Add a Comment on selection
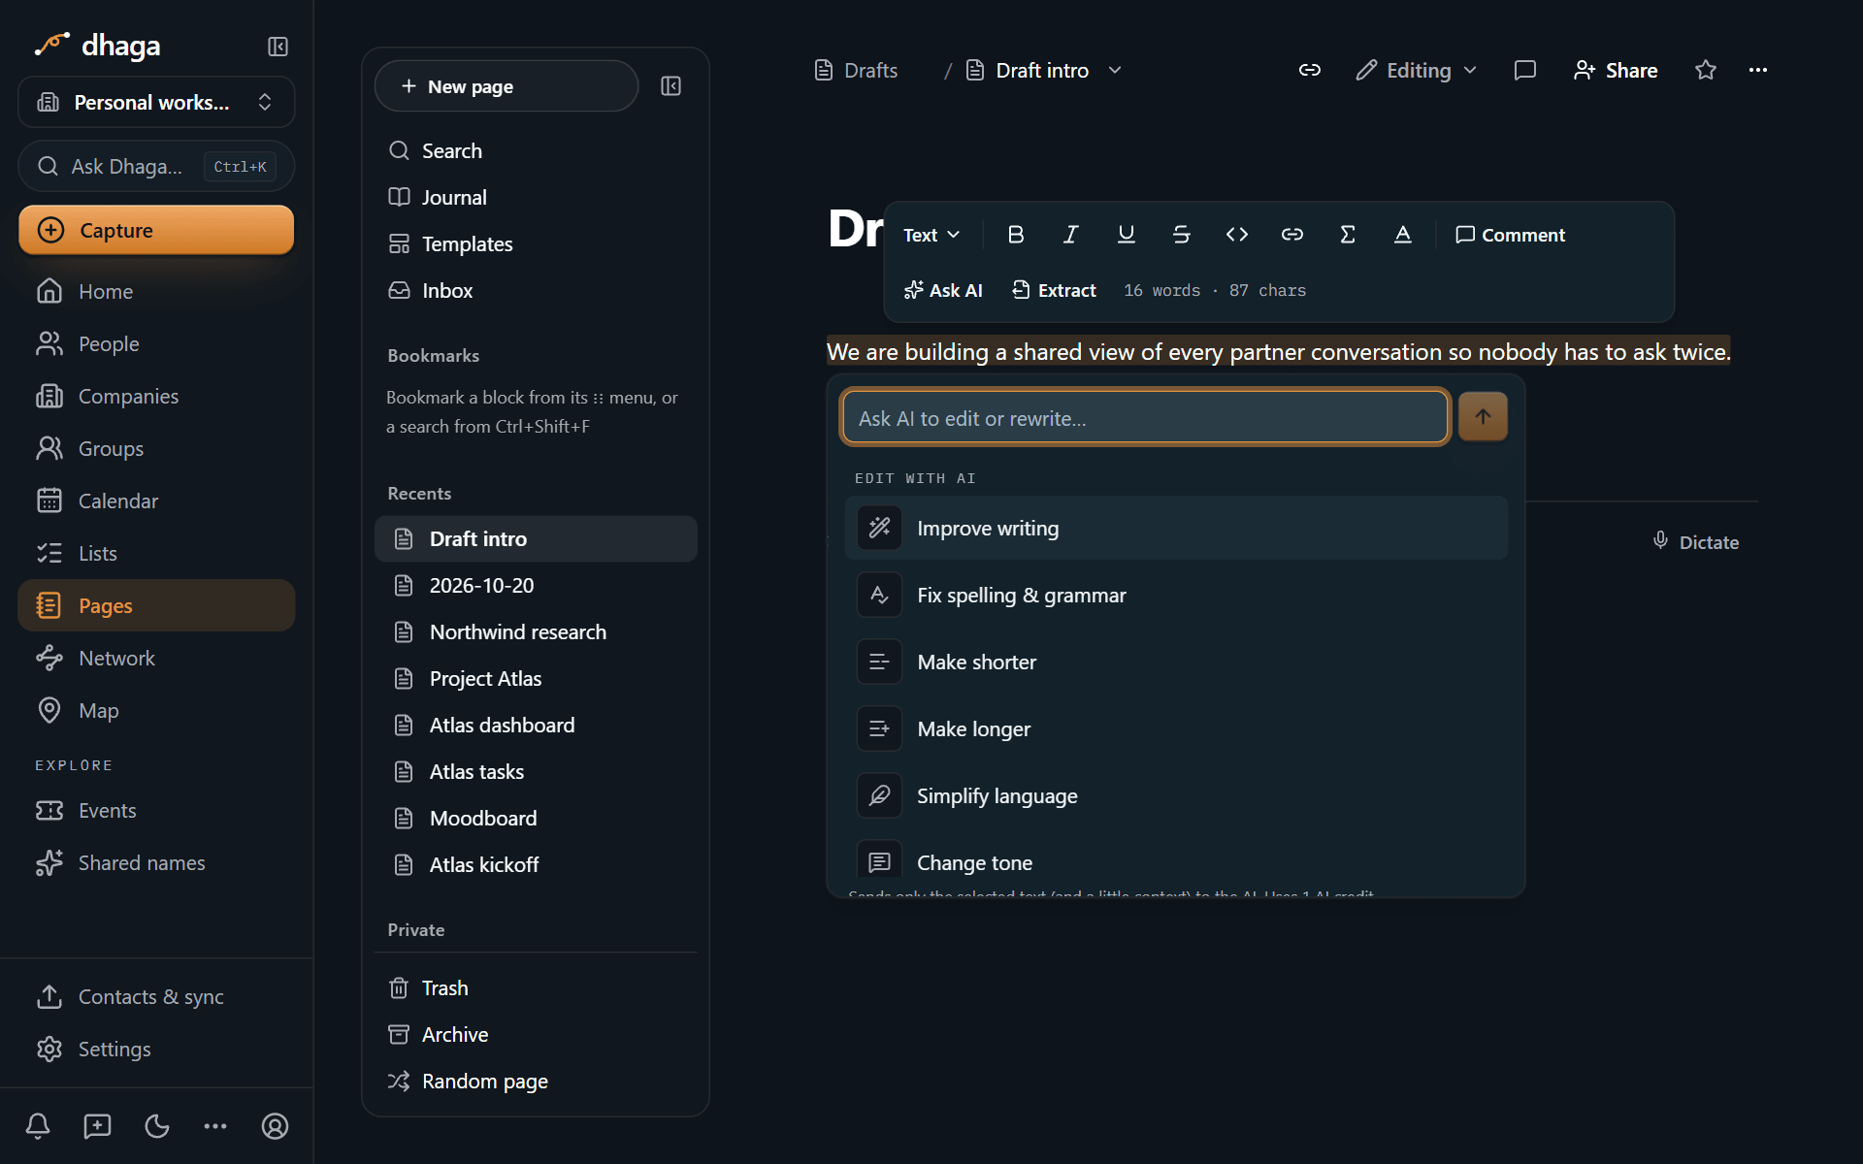The image size is (1863, 1164). [1510, 235]
